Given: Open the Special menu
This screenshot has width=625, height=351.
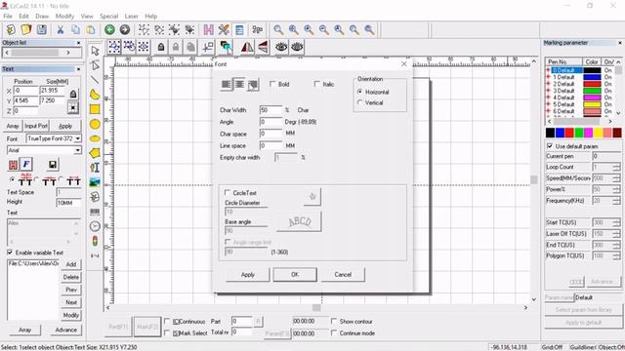Looking at the screenshot, I should pos(108,16).
